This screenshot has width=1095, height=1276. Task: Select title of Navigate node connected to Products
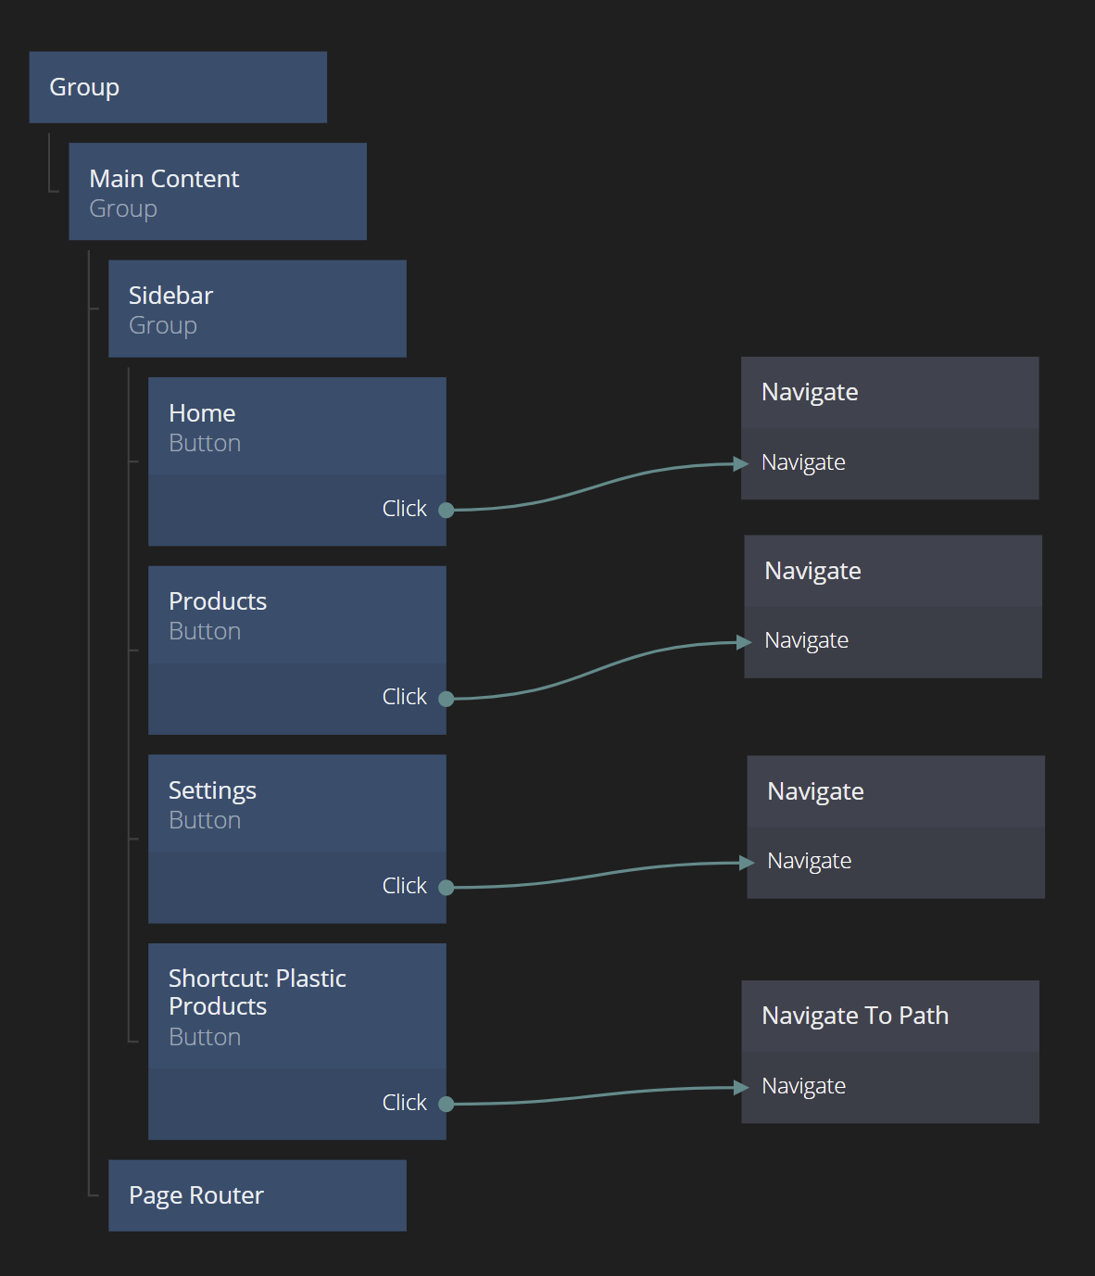tap(892, 571)
